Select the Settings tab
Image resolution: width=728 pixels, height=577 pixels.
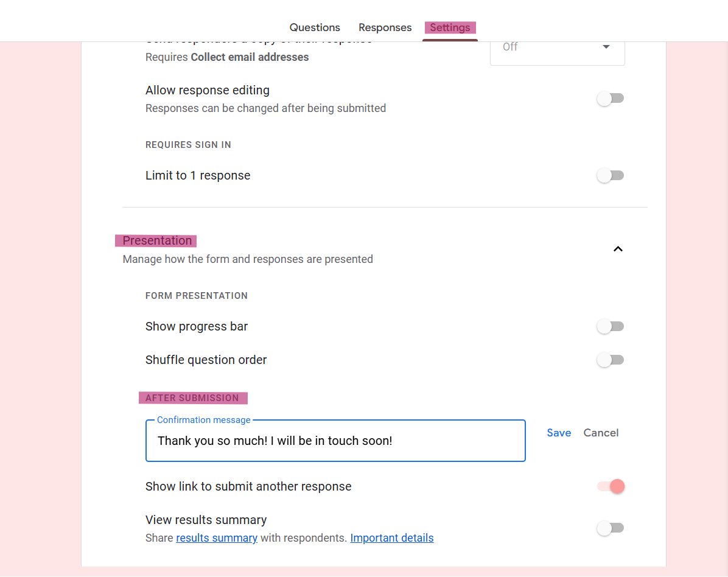(x=450, y=27)
